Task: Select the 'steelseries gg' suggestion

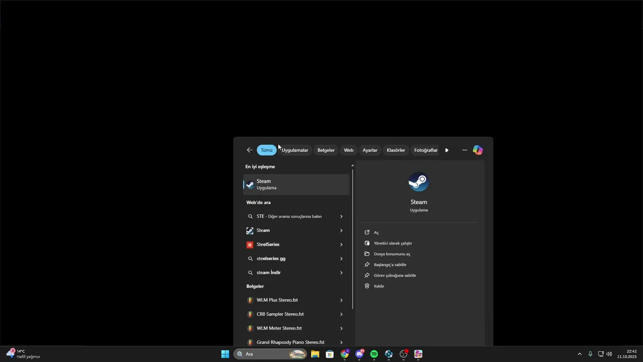Action: point(271,258)
